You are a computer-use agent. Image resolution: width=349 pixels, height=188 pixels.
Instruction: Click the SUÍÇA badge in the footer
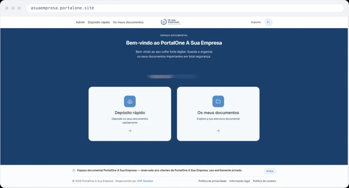pyautogui.click(x=270, y=171)
